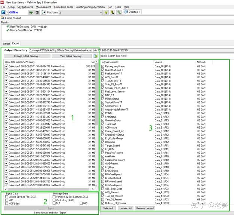
Task: Click the wrench tool icon in toolbar
Action: coord(119,12)
